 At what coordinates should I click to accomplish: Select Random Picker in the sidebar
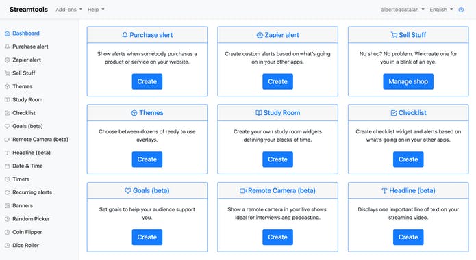(31, 219)
